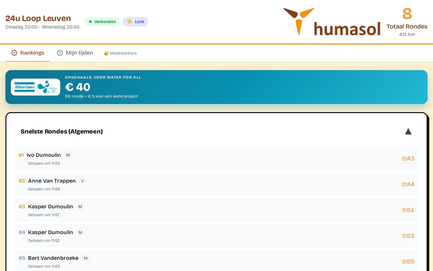Select rank #3 Kasper Dumoulin
This screenshot has height=271, width=433.
(216, 210)
